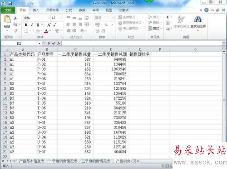The width and height of the screenshot is (227, 169).
Task: Switch to Page Layout tab
Action: (x=52, y=10)
